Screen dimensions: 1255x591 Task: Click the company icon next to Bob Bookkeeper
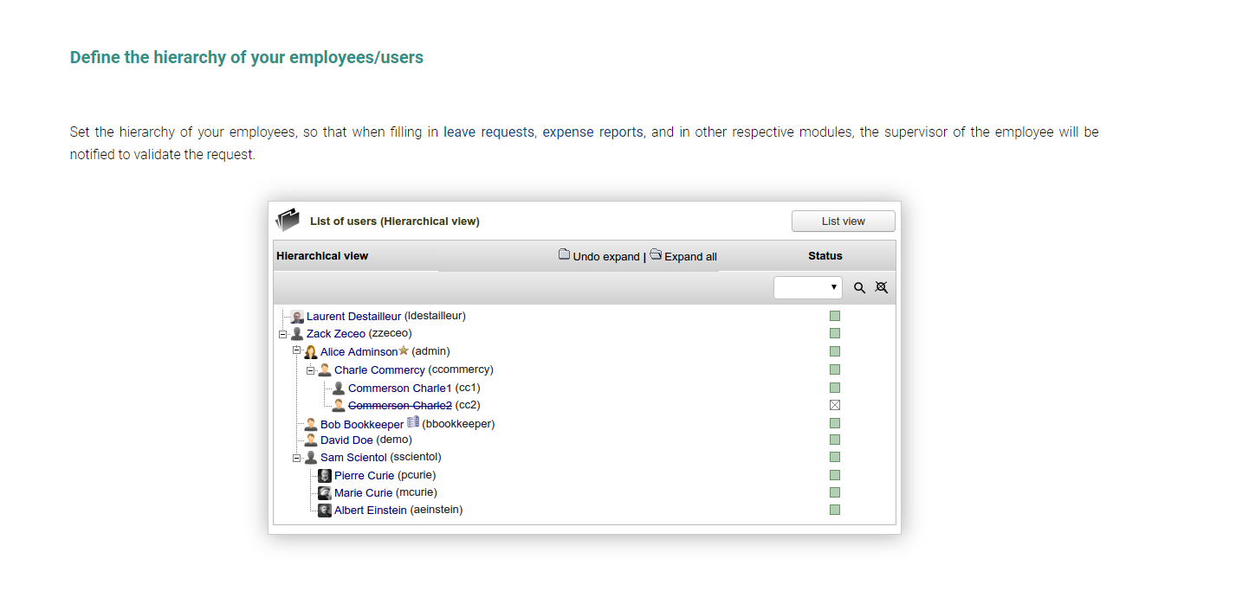coord(413,422)
